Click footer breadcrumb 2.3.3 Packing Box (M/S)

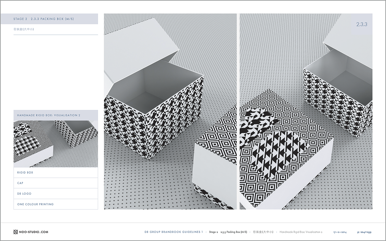(234, 232)
